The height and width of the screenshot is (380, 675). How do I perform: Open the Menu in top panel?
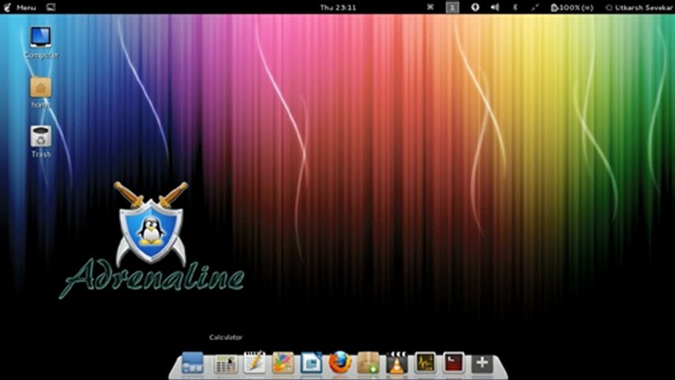tap(20, 7)
